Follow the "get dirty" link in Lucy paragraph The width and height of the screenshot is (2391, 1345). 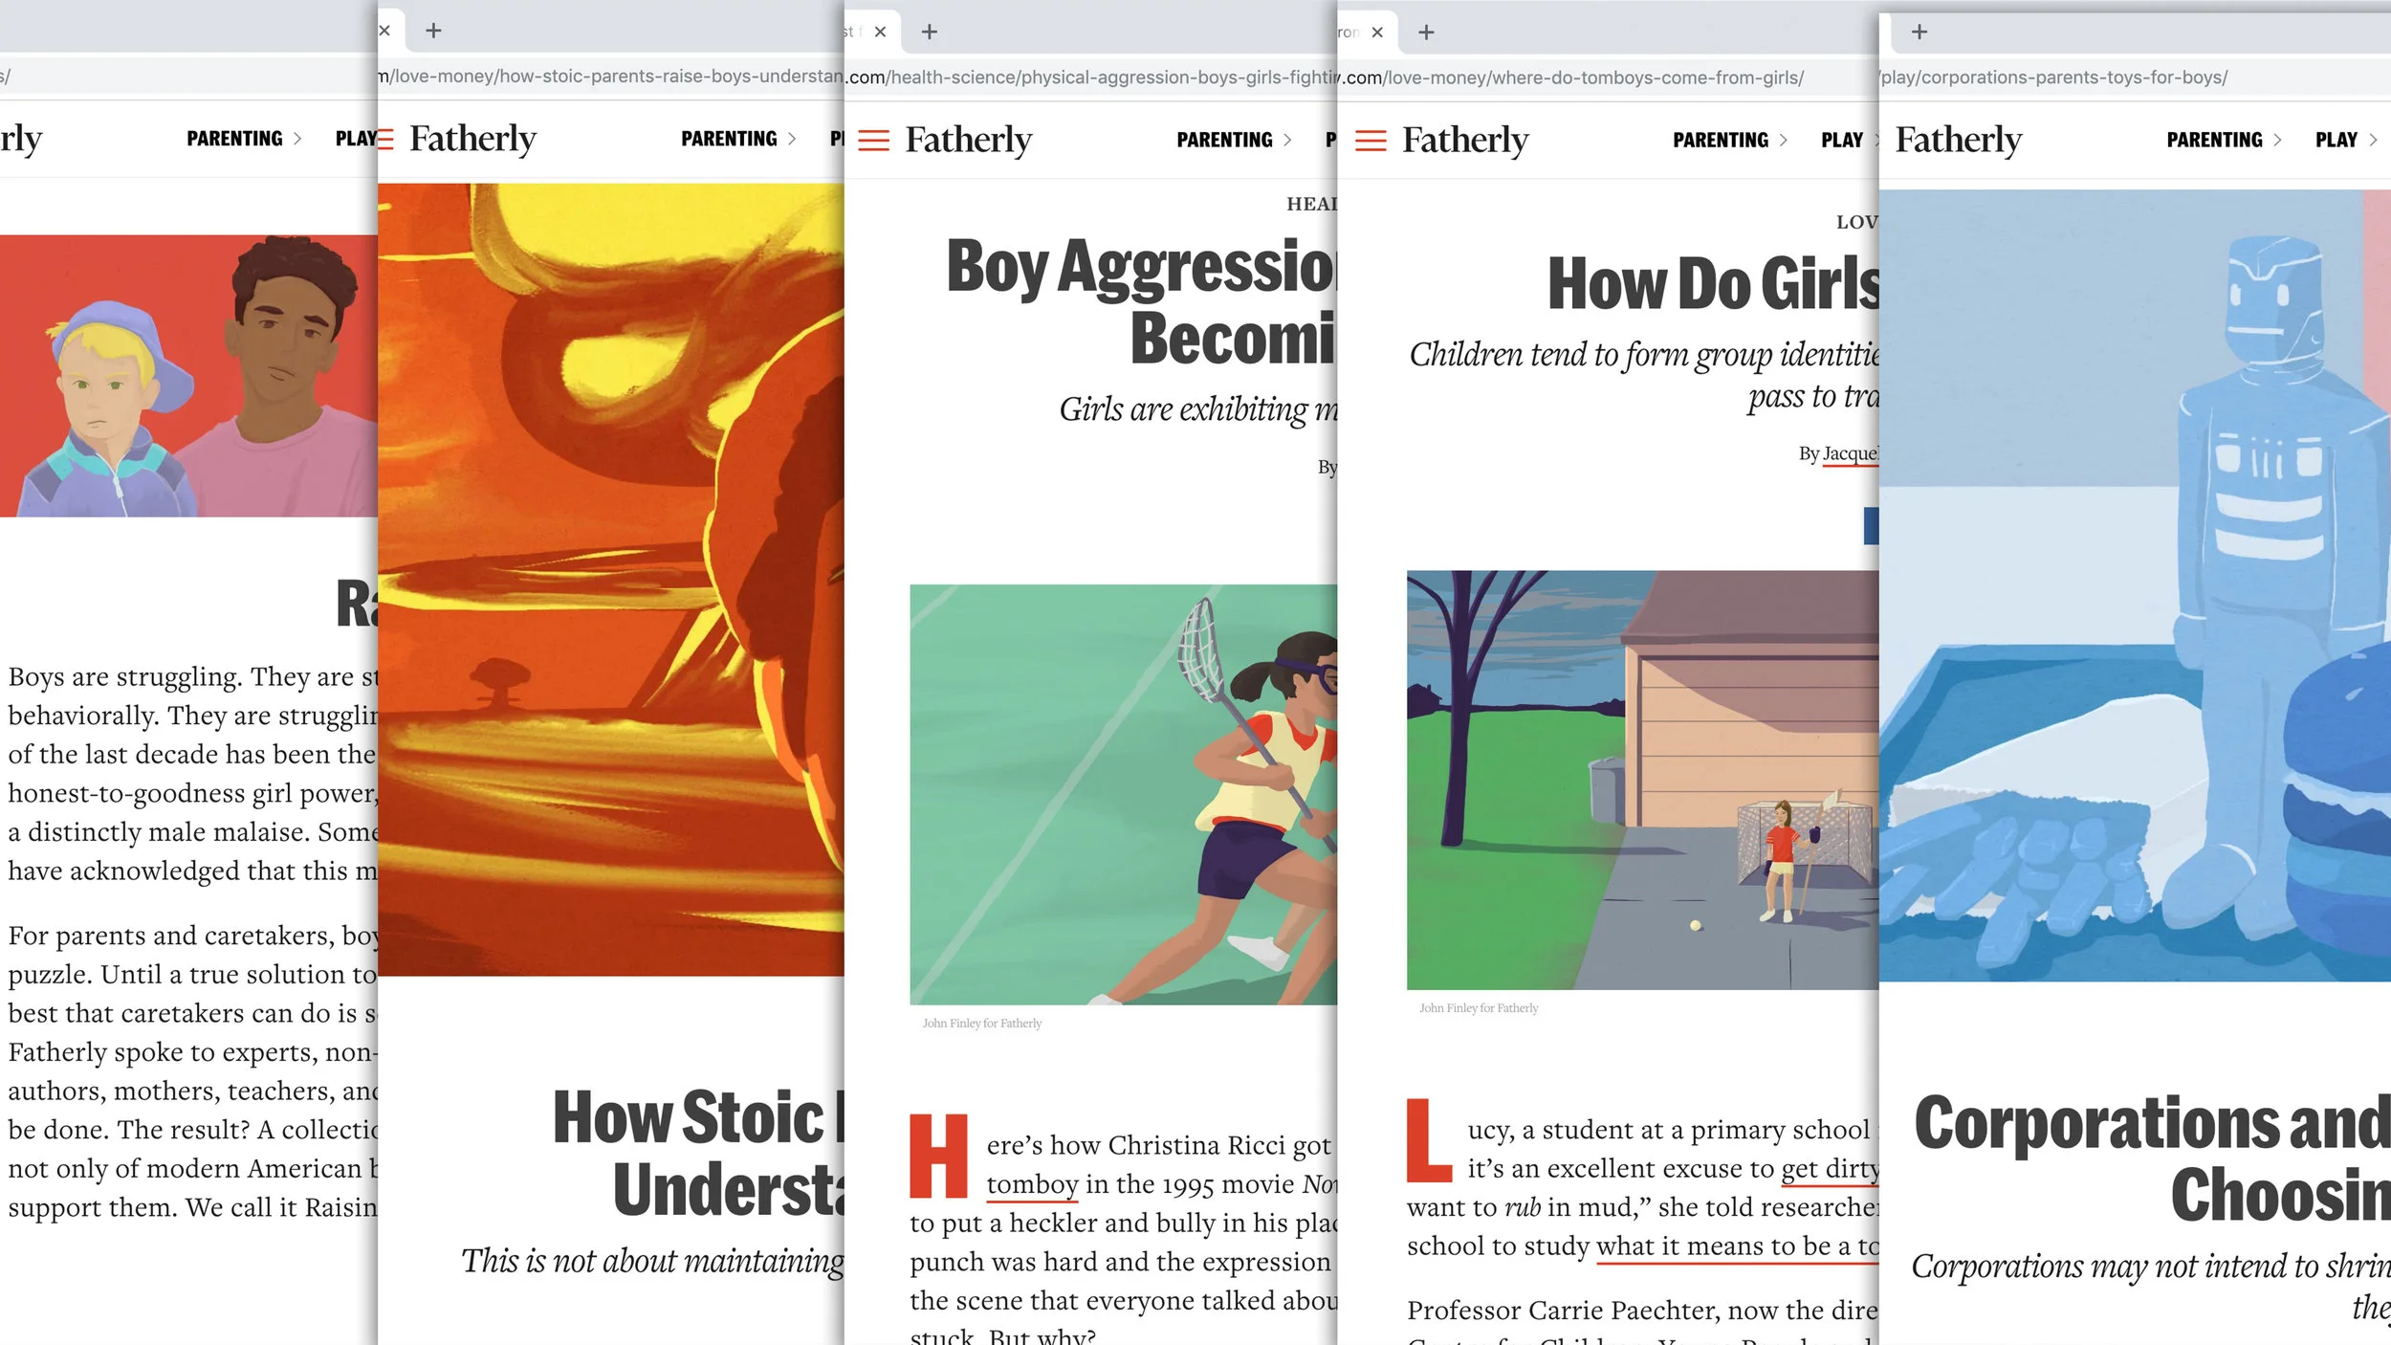(1829, 1168)
